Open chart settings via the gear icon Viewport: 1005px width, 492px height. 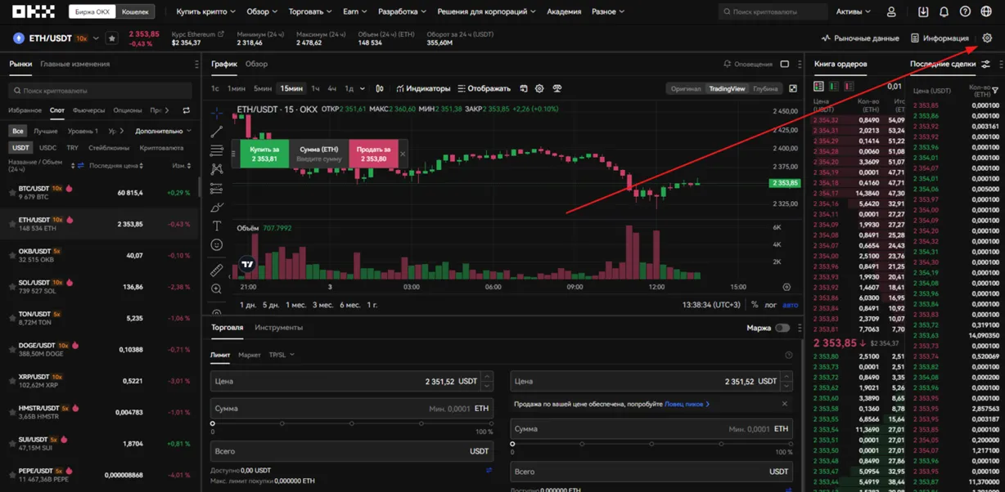tap(539, 88)
